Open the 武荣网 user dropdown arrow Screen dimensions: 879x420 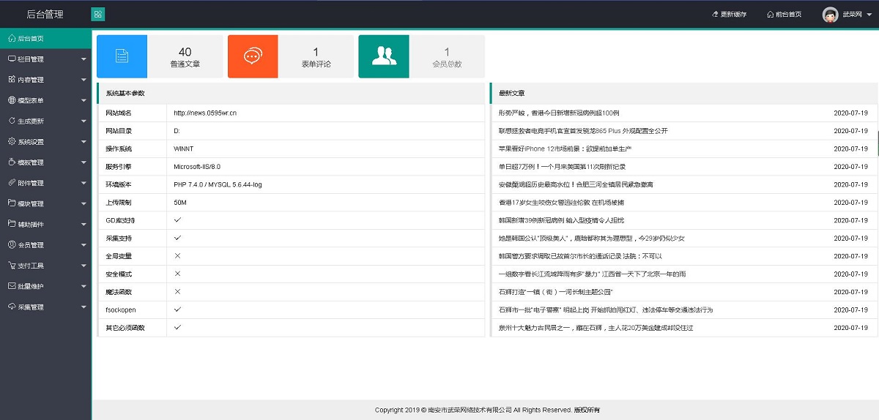tap(869, 15)
